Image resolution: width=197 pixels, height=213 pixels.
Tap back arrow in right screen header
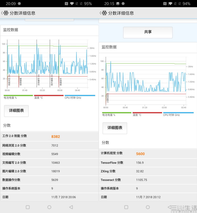click(101, 13)
